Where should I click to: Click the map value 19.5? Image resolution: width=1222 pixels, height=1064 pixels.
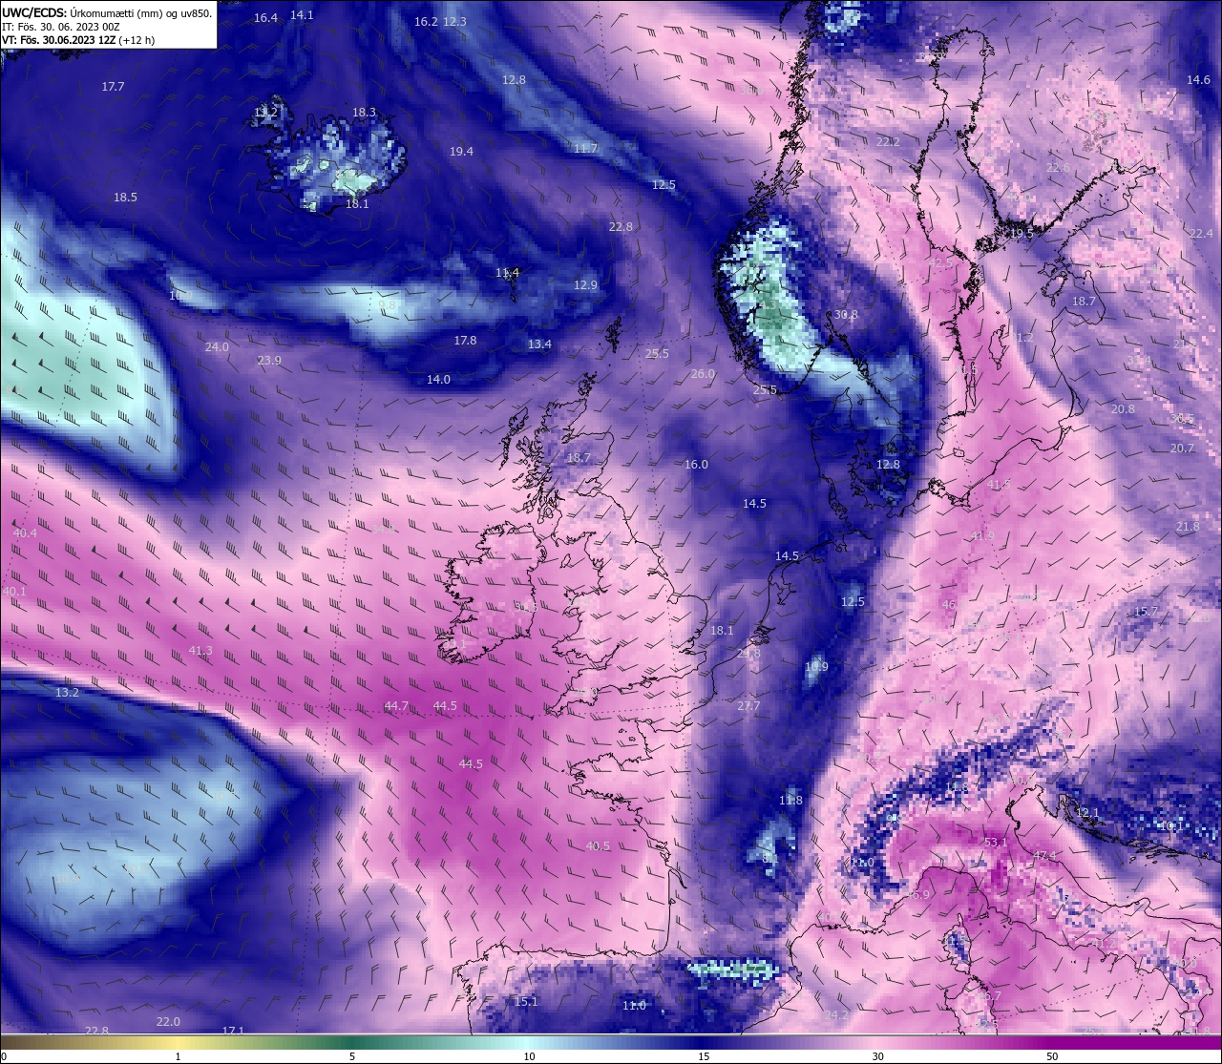[x=1022, y=233]
